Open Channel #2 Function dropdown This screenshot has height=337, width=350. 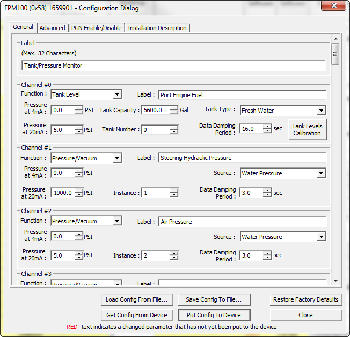pyautogui.click(x=117, y=221)
